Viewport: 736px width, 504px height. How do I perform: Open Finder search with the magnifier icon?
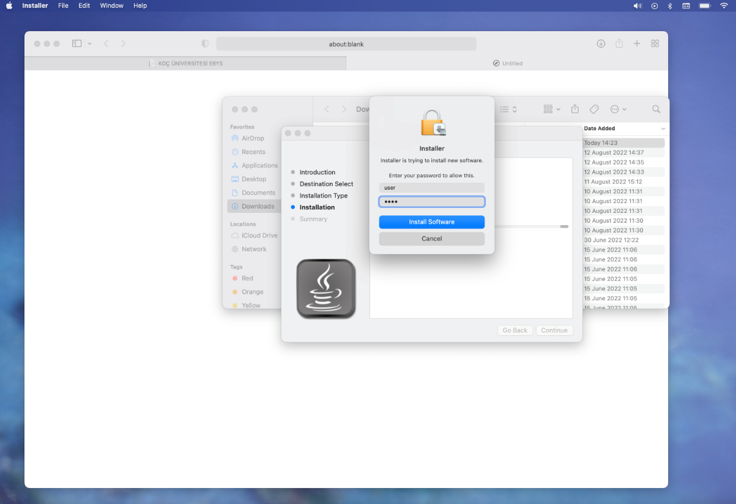click(655, 109)
